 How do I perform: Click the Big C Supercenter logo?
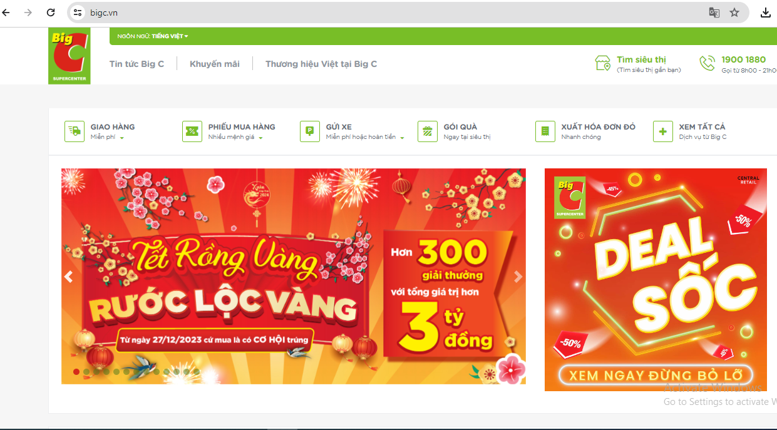click(69, 56)
